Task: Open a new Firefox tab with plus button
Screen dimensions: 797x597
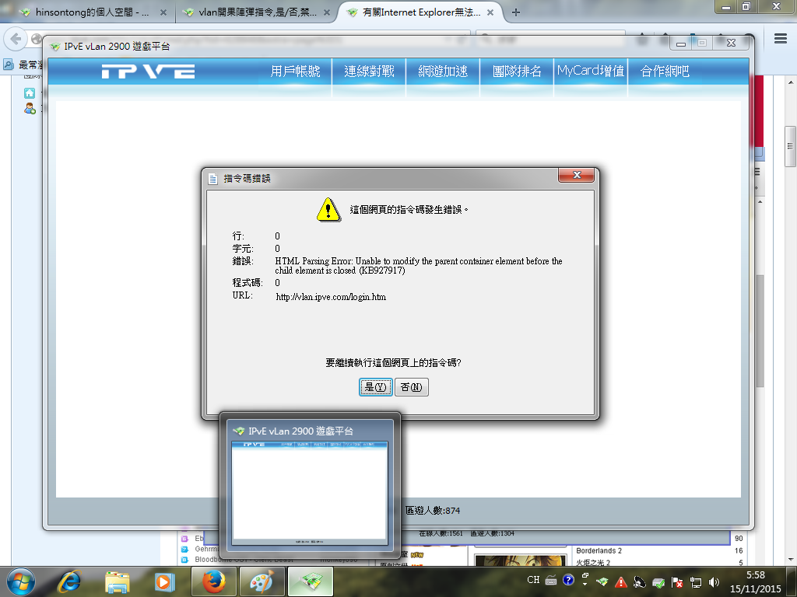Action: pos(516,12)
